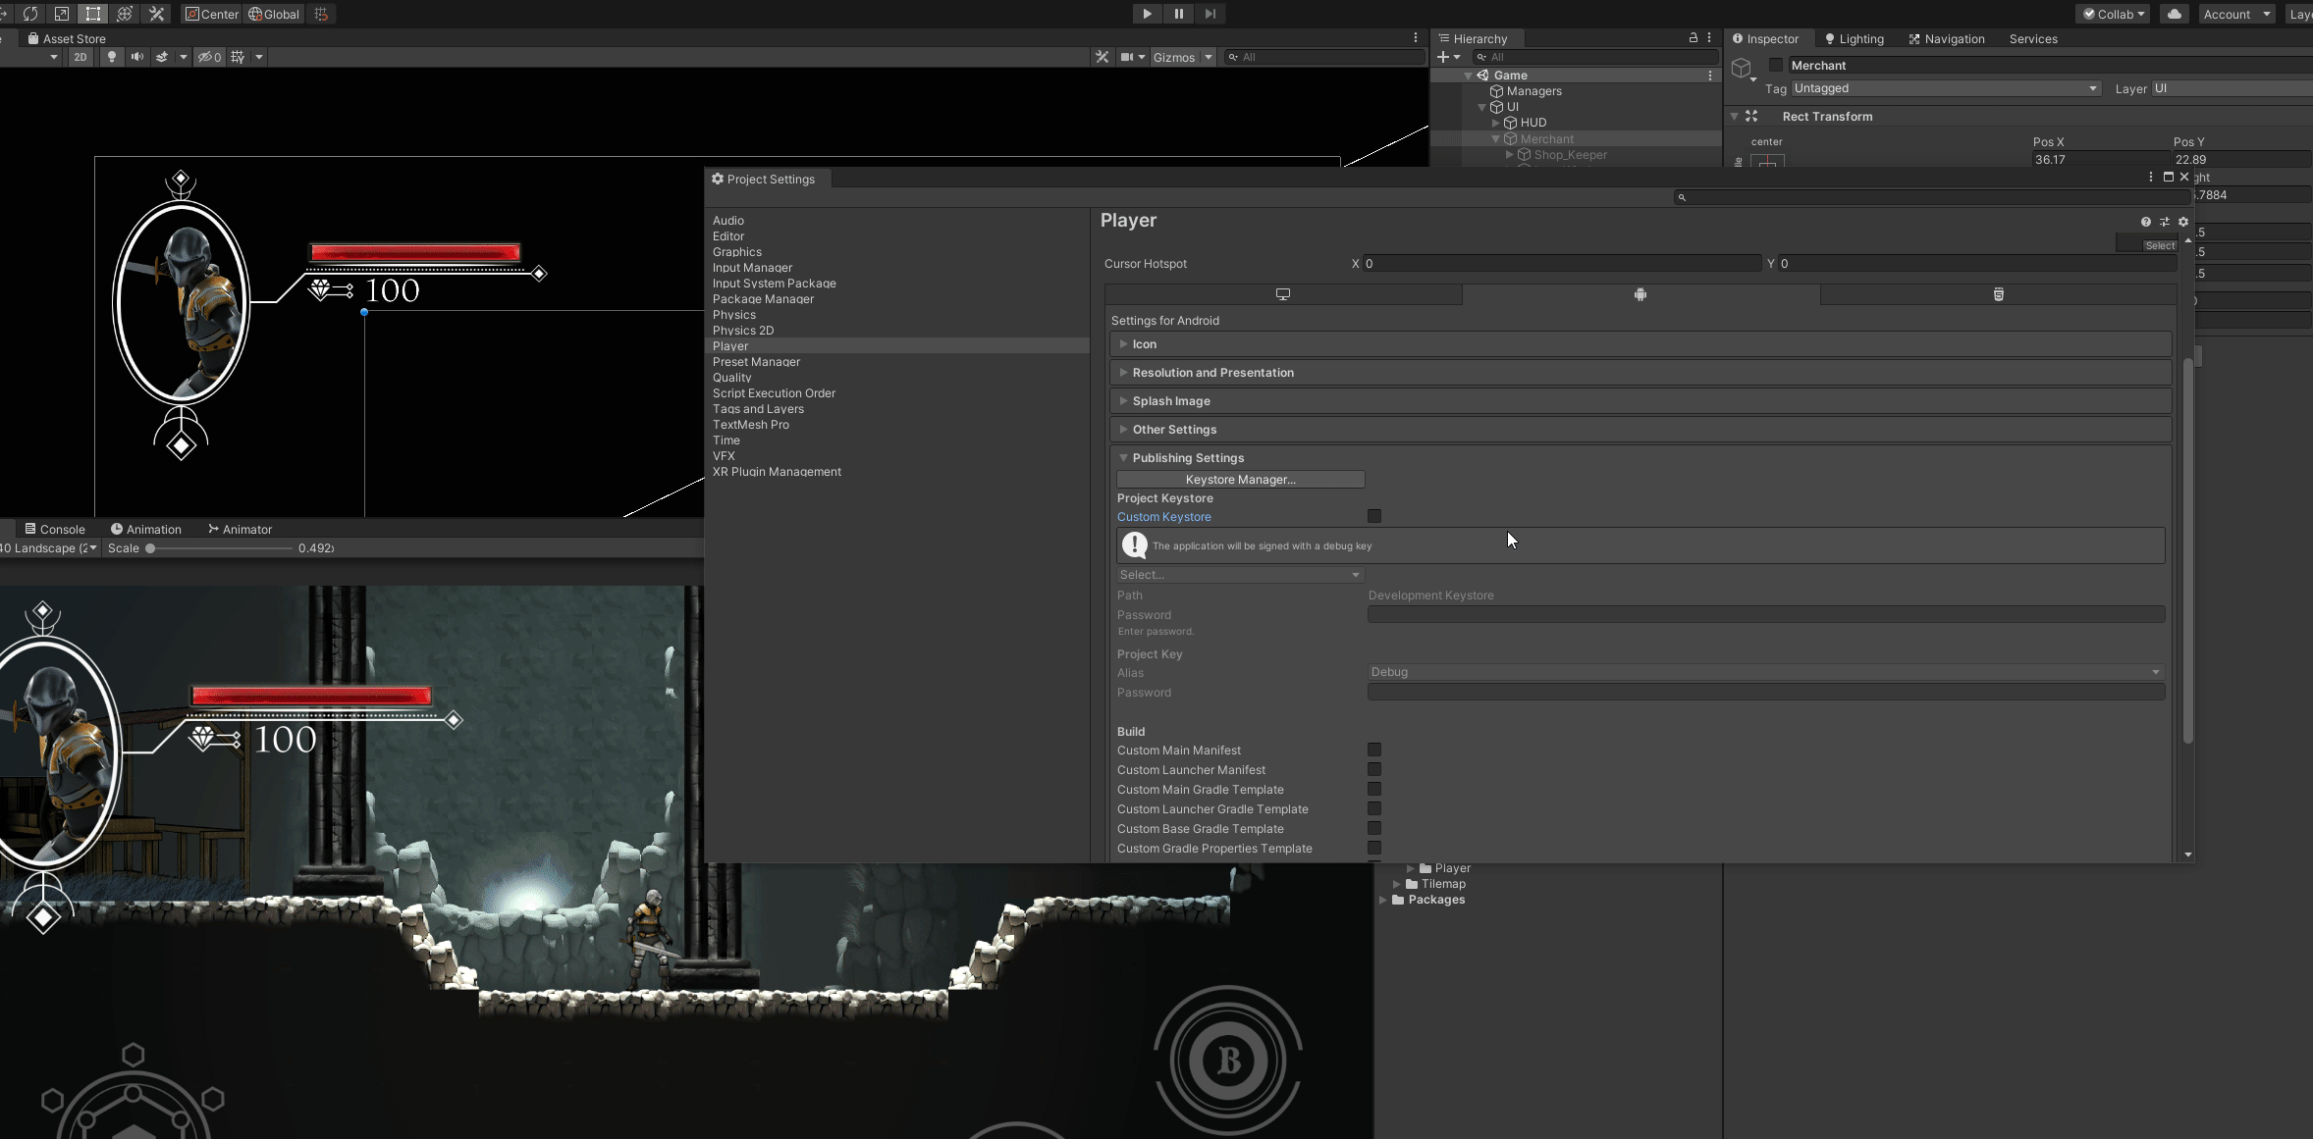This screenshot has width=2313, height=1139.
Task: Expand the HUD object in Hierarchy
Action: tap(1495, 123)
